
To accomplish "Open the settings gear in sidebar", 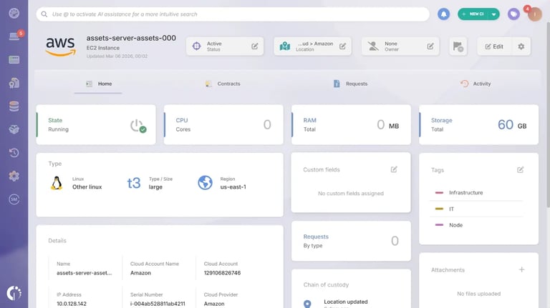I will tap(14, 176).
